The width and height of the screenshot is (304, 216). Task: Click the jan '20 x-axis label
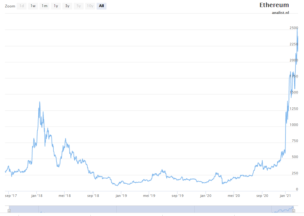coord(206,196)
